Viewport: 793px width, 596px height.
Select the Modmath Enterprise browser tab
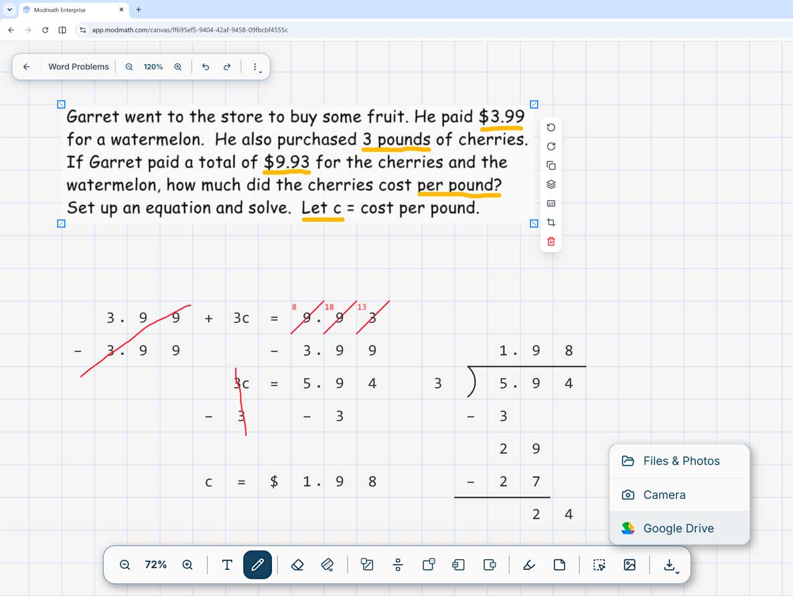coord(73,9)
